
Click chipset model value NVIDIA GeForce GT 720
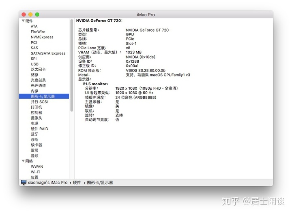click(147, 30)
